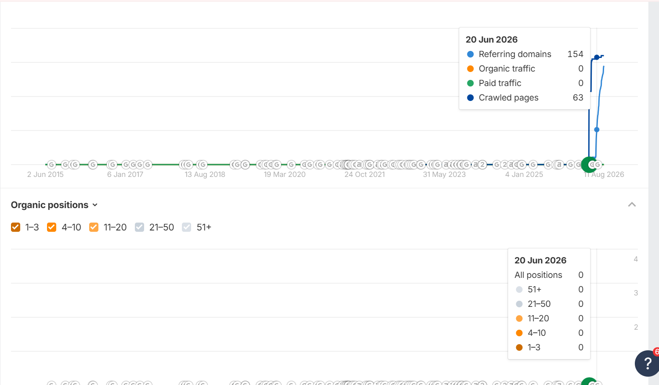The image size is (659, 385).
Task: Click the first G update marker above 2 Jun 2015
Action: pyautogui.click(x=51, y=165)
